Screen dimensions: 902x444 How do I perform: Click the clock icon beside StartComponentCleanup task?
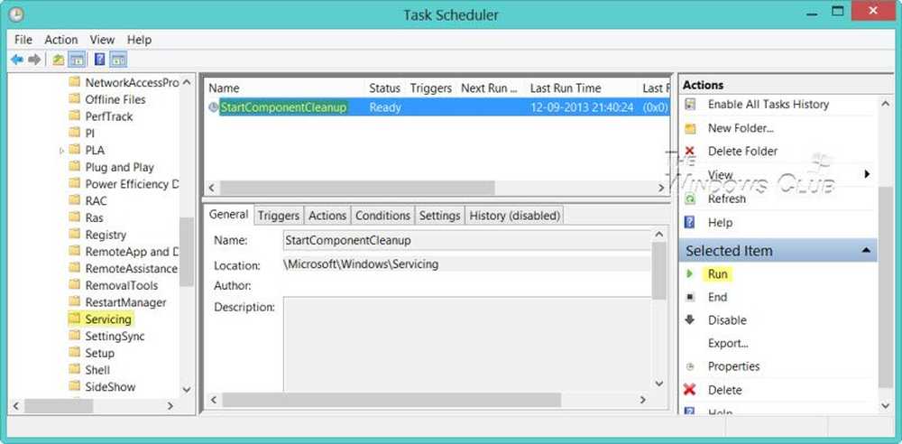pyautogui.click(x=214, y=107)
